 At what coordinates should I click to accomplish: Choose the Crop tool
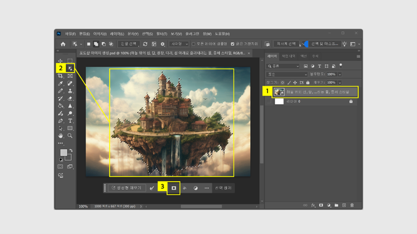[61, 75]
